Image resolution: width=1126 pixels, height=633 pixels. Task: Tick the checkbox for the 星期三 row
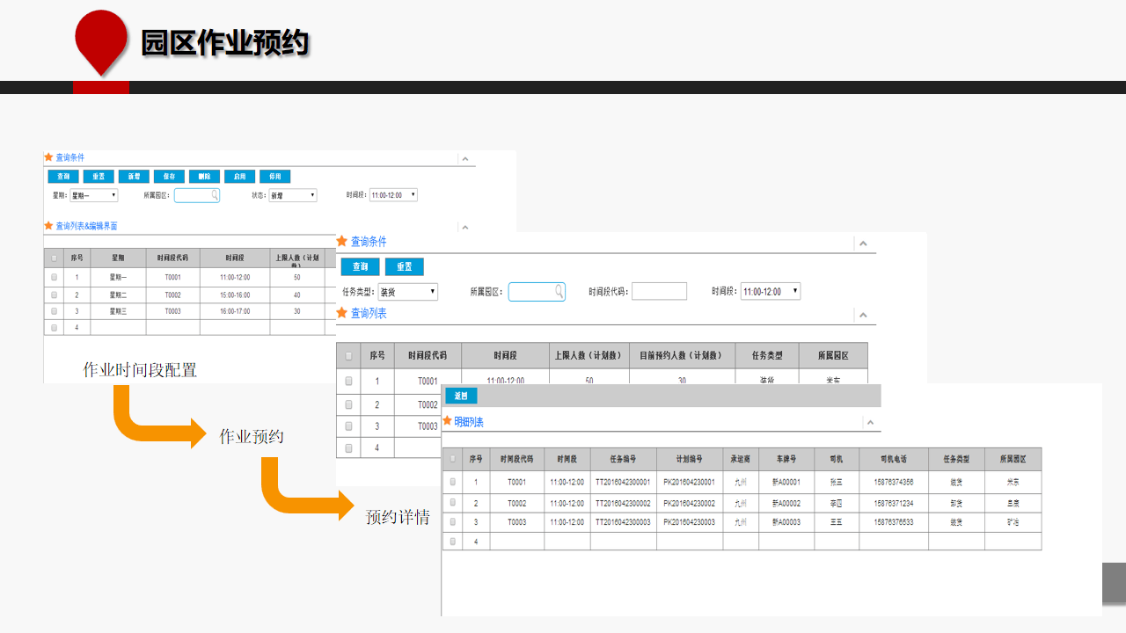(x=54, y=311)
